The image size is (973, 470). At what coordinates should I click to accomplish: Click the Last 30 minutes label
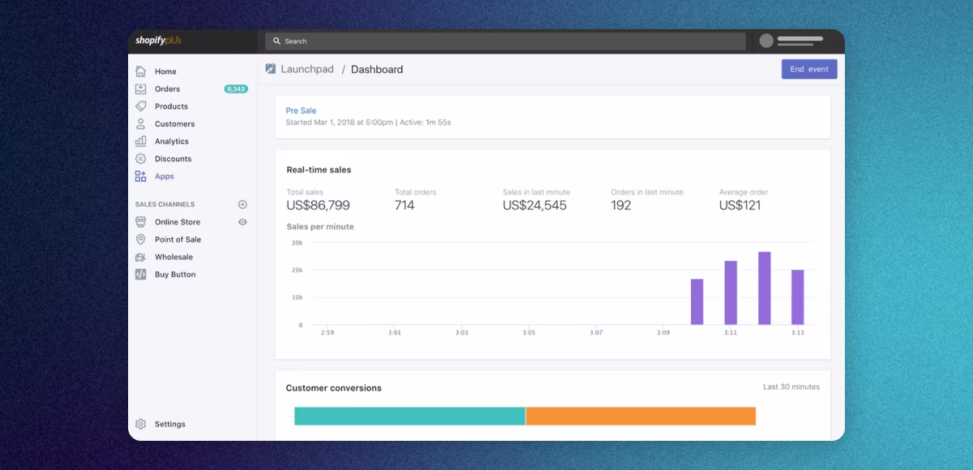point(791,387)
